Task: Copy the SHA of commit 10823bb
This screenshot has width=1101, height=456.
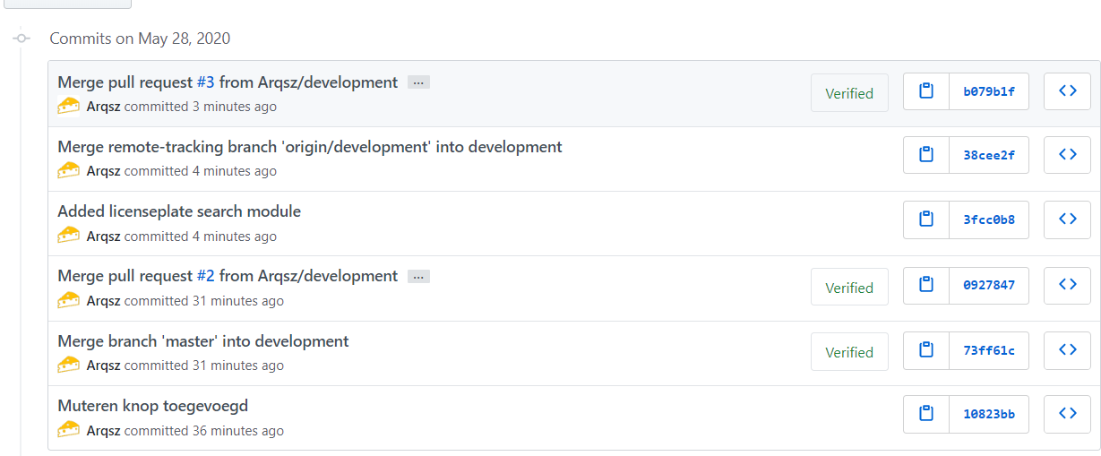Action: coord(926,414)
